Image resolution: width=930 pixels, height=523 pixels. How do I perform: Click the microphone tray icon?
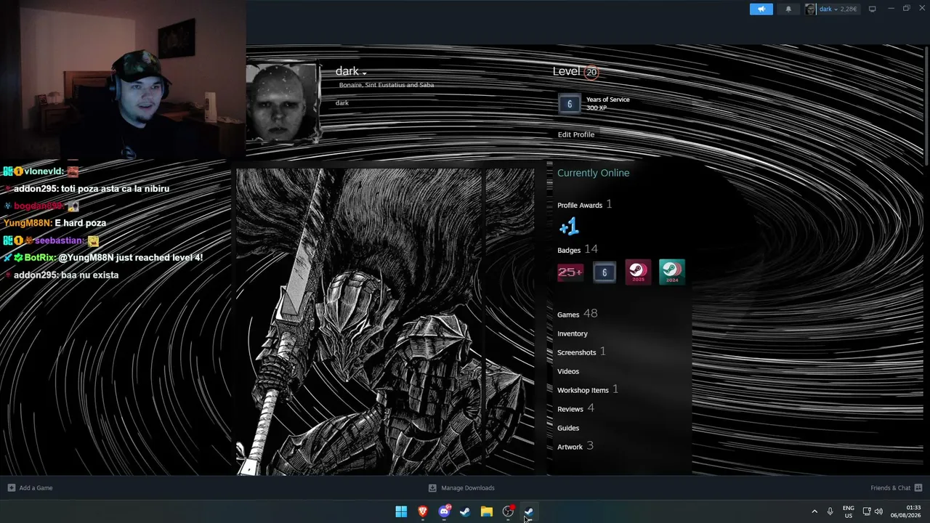[830, 512]
